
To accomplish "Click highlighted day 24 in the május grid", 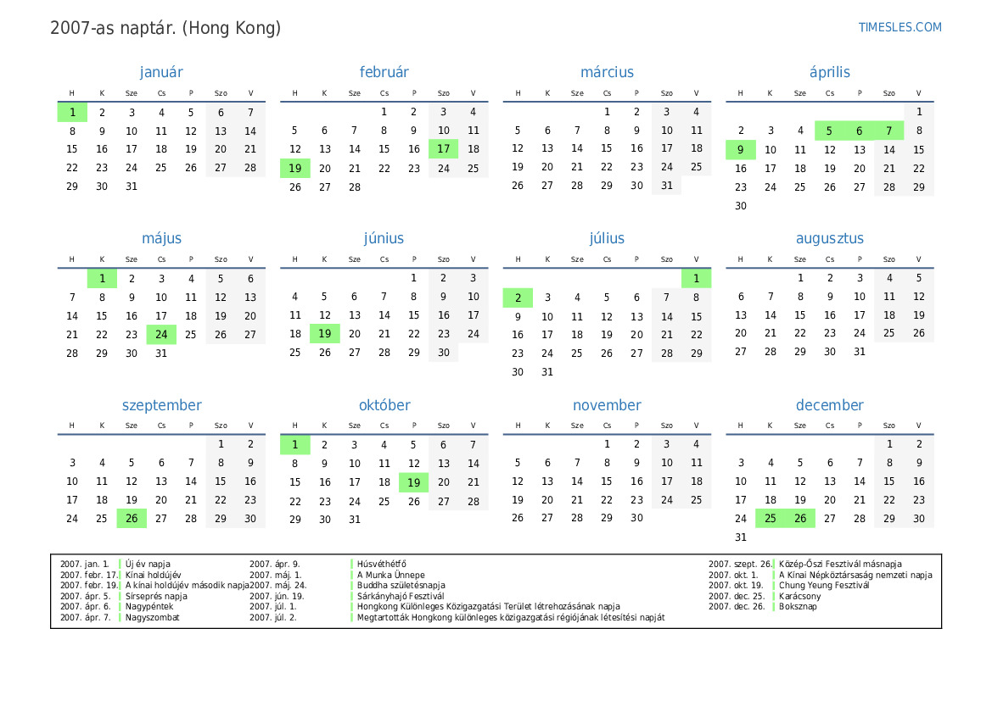I will (x=161, y=334).
